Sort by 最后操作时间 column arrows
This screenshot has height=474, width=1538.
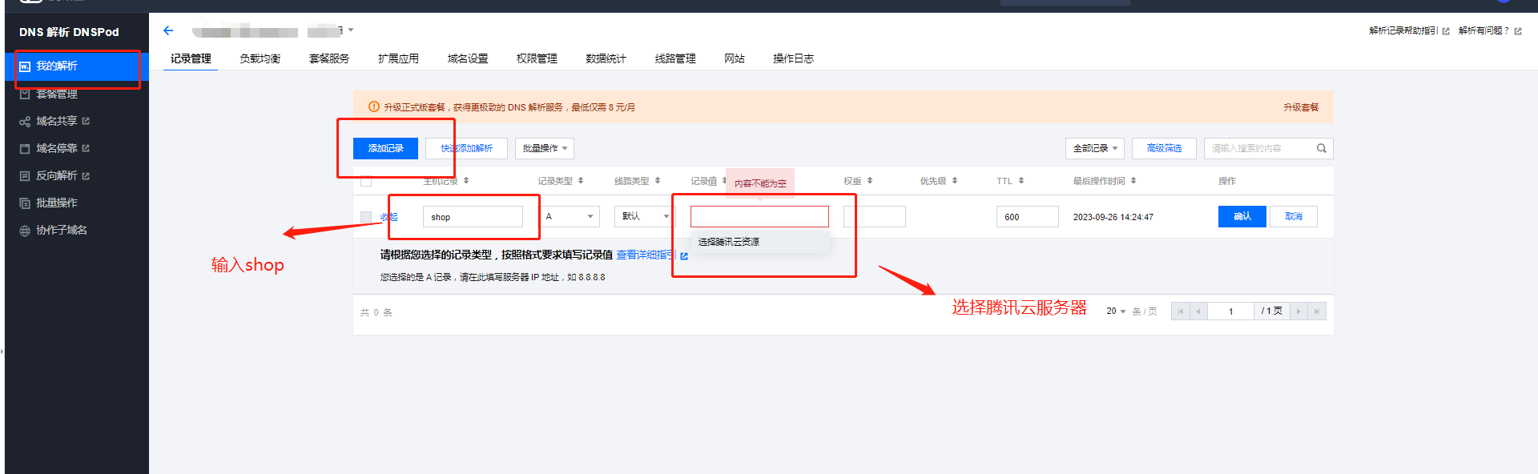(x=1133, y=181)
